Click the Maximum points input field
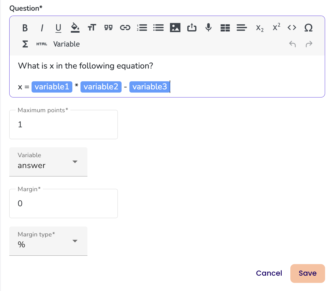The height and width of the screenshot is (291, 330). [63, 124]
